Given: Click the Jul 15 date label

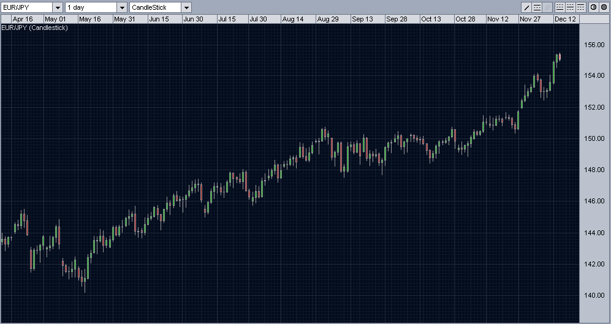Looking at the screenshot, I should 227,19.
